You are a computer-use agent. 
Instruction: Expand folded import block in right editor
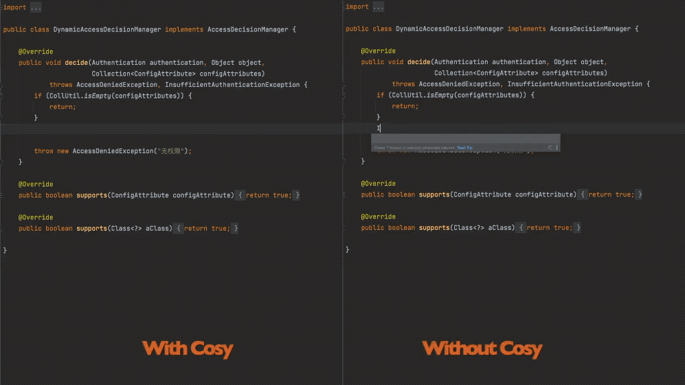pos(379,7)
